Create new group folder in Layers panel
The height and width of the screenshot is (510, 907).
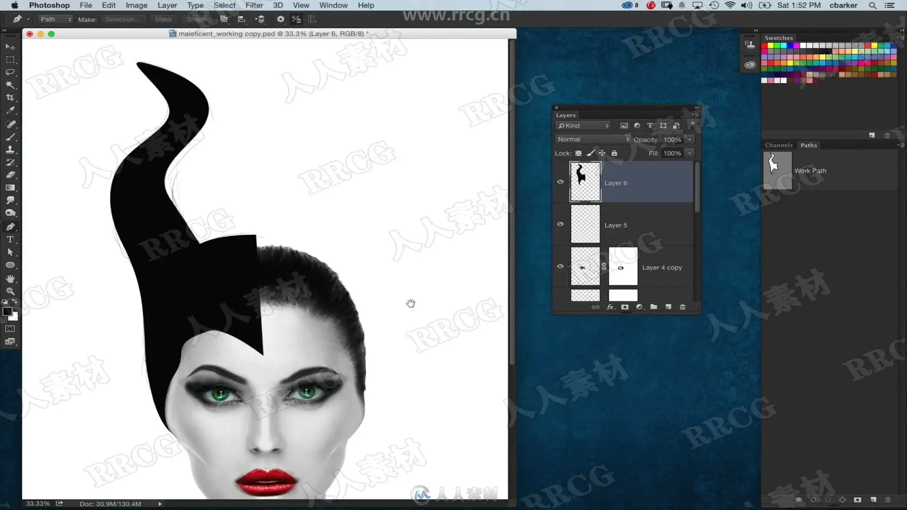(654, 307)
